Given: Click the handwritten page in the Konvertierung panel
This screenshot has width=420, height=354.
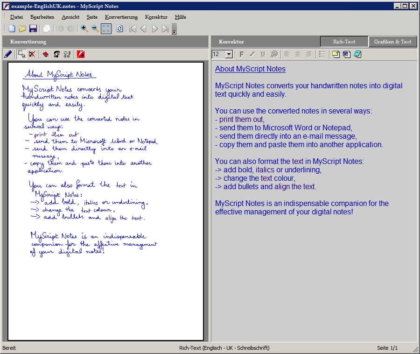Looking at the screenshot, I should (106, 201).
